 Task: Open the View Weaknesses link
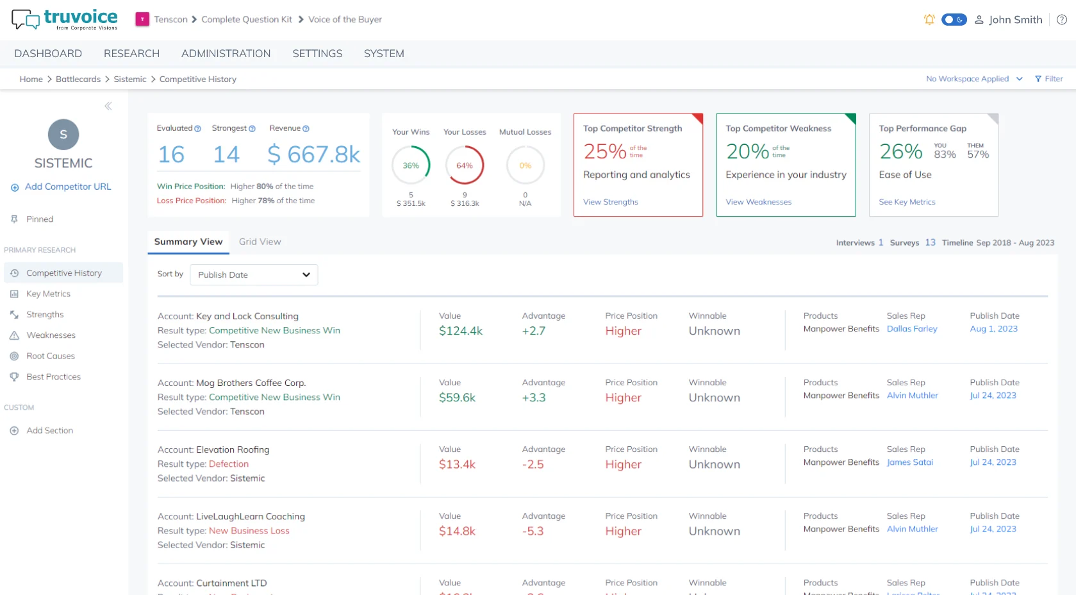(x=758, y=202)
